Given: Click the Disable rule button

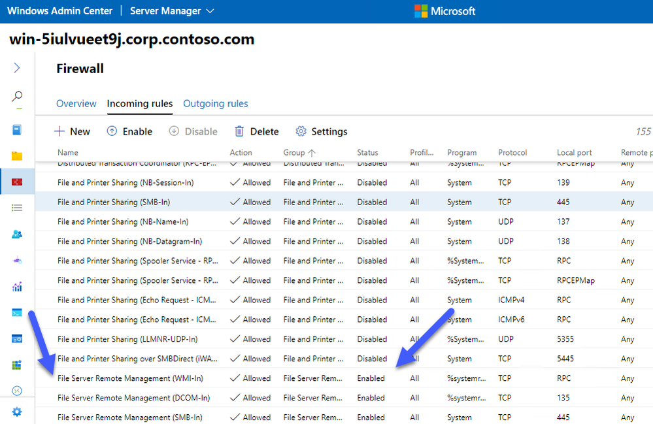Looking at the screenshot, I should pos(193,131).
